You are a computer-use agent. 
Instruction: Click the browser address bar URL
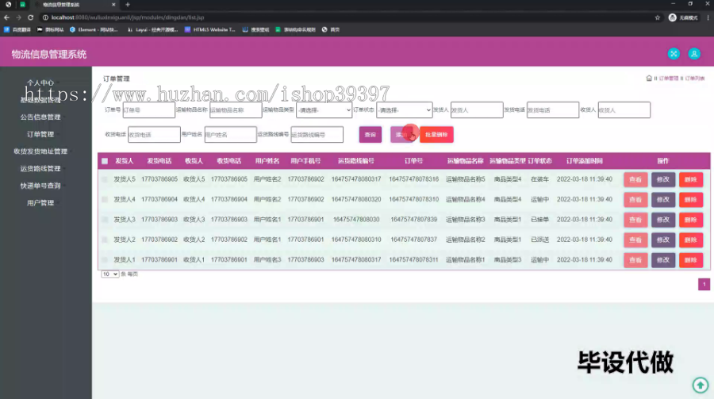point(128,17)
